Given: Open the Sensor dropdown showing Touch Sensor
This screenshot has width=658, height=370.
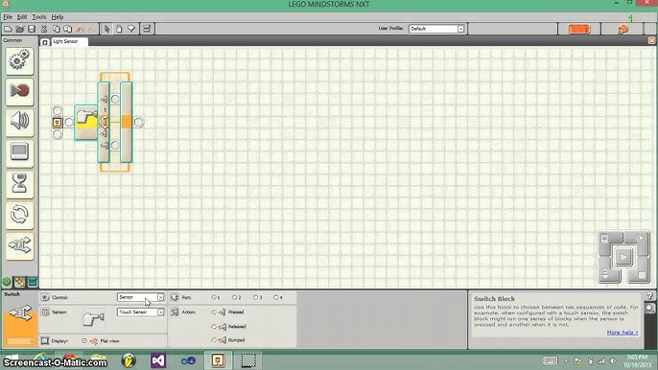Looking at the screenshot, I should [x=141, y=312].
